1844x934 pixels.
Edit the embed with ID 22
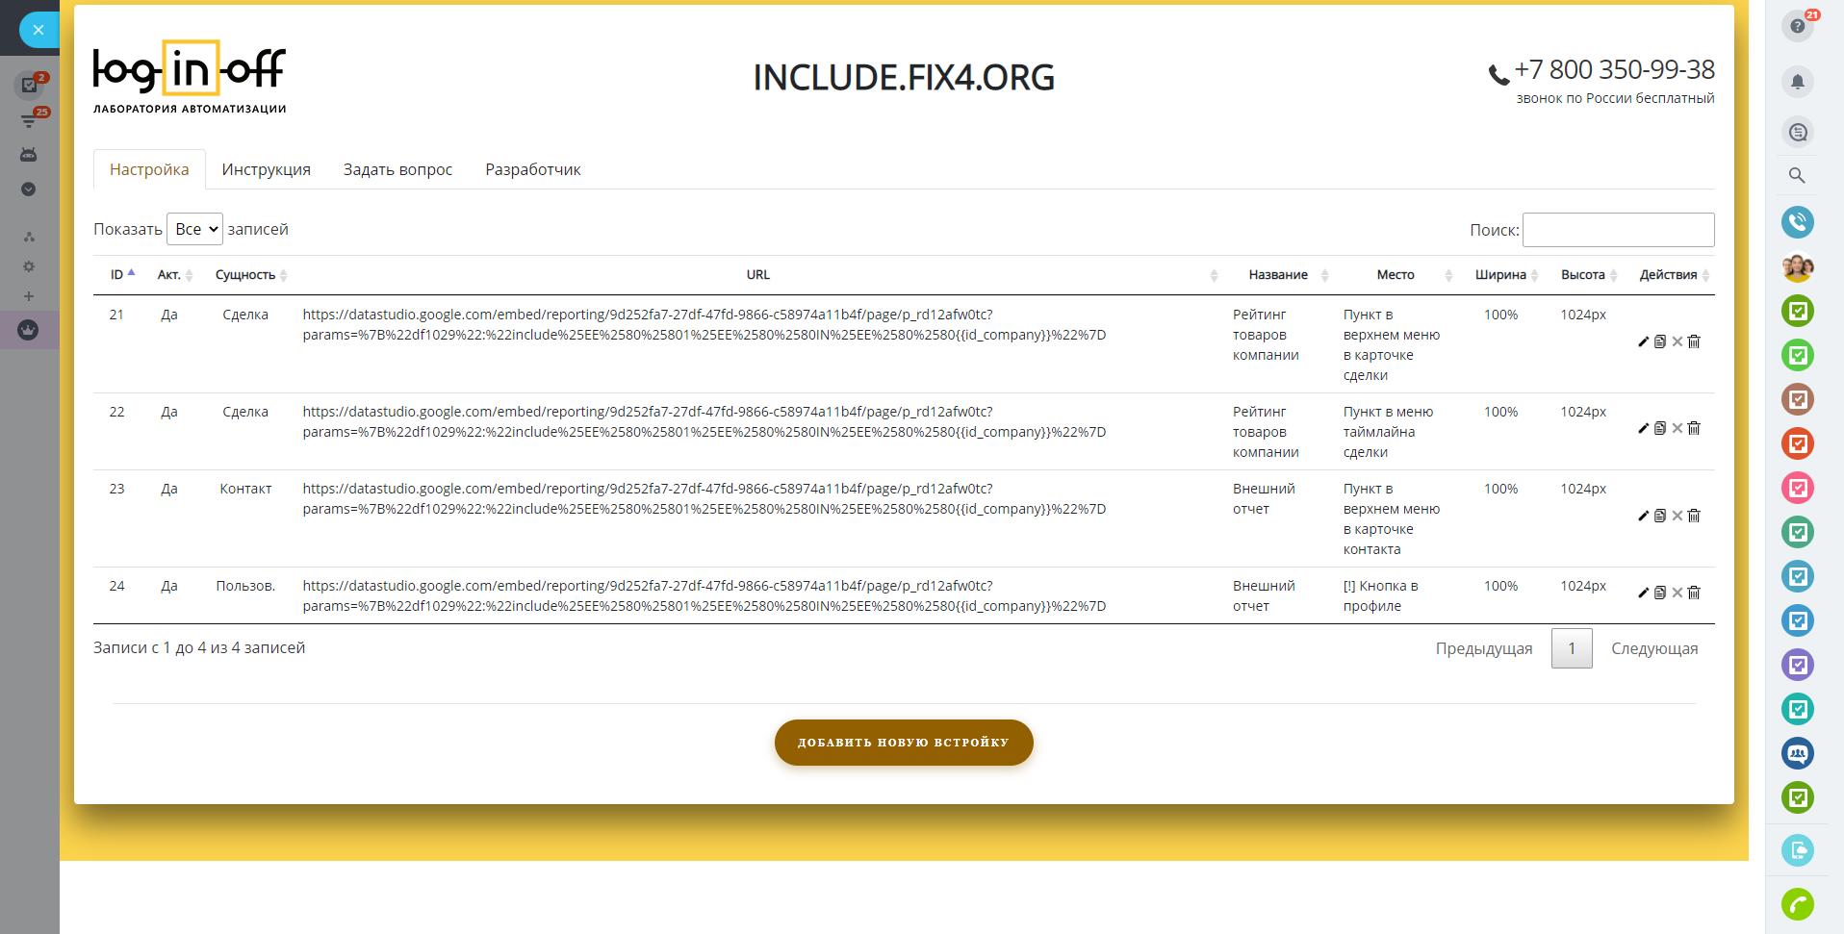[x=1643, y=429]
